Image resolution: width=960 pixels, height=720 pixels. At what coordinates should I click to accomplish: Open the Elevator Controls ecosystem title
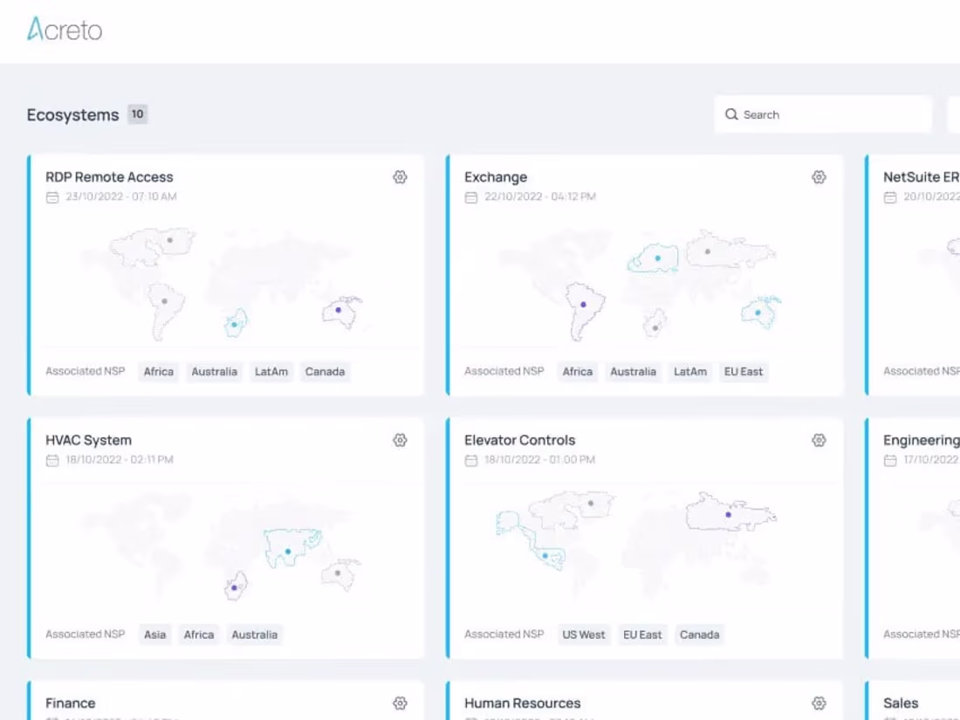point(519,440)
